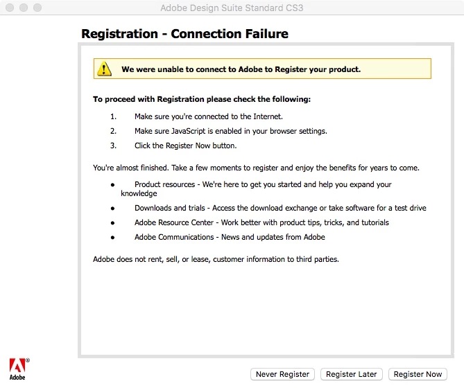
Task: Close the installer window using red button
Action: [10, 8]
